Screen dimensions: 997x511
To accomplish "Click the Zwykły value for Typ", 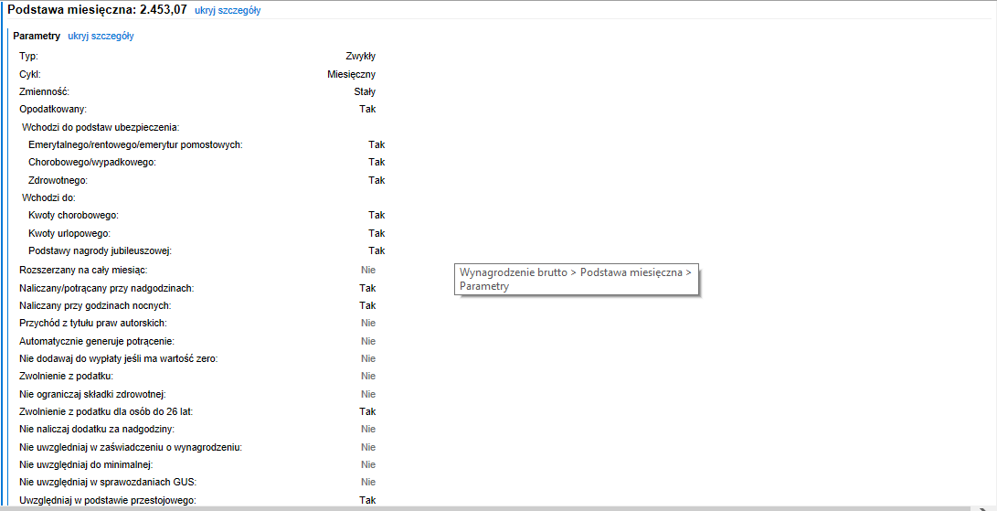I will point(360,56).
